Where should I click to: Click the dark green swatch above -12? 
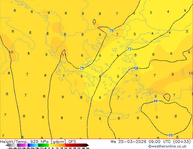point(39,145)
